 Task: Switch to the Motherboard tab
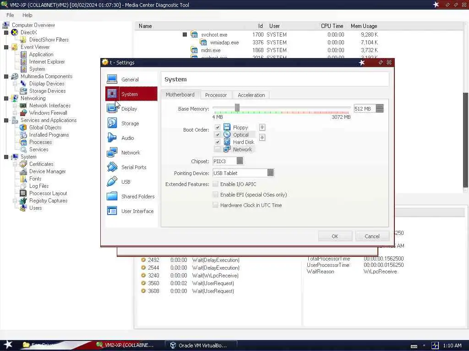pos(180,95)
